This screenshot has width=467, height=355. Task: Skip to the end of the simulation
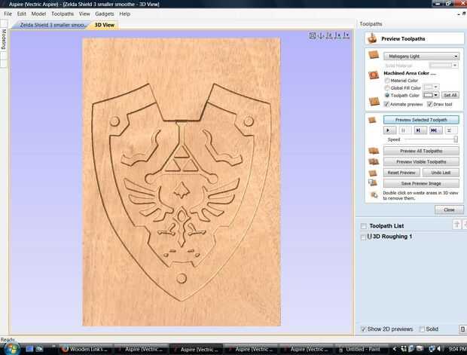(435, 130)
